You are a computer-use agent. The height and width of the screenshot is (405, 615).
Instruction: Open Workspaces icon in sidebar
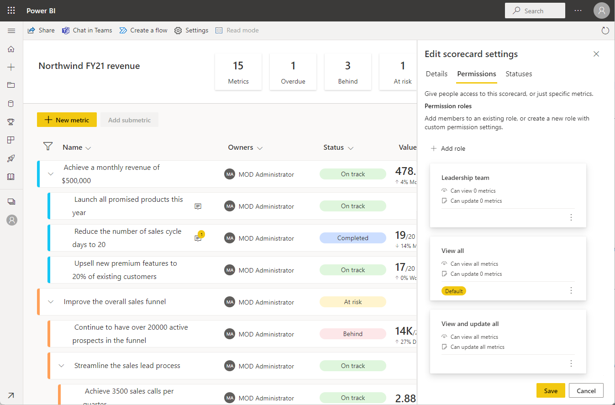coord(11,201)
